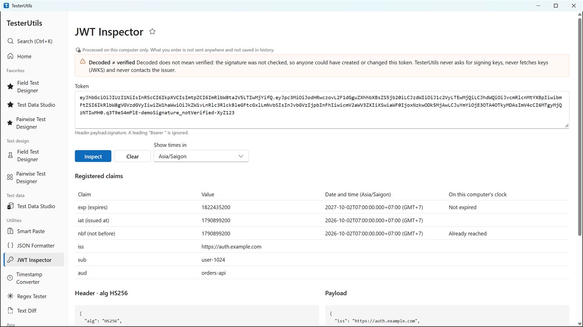Click the grid icon for Pairwise Test Designer under Test design
Viewport: 583px width, 327px height.
10,177
